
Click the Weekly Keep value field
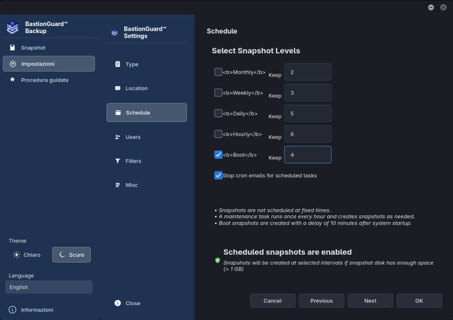308,93
